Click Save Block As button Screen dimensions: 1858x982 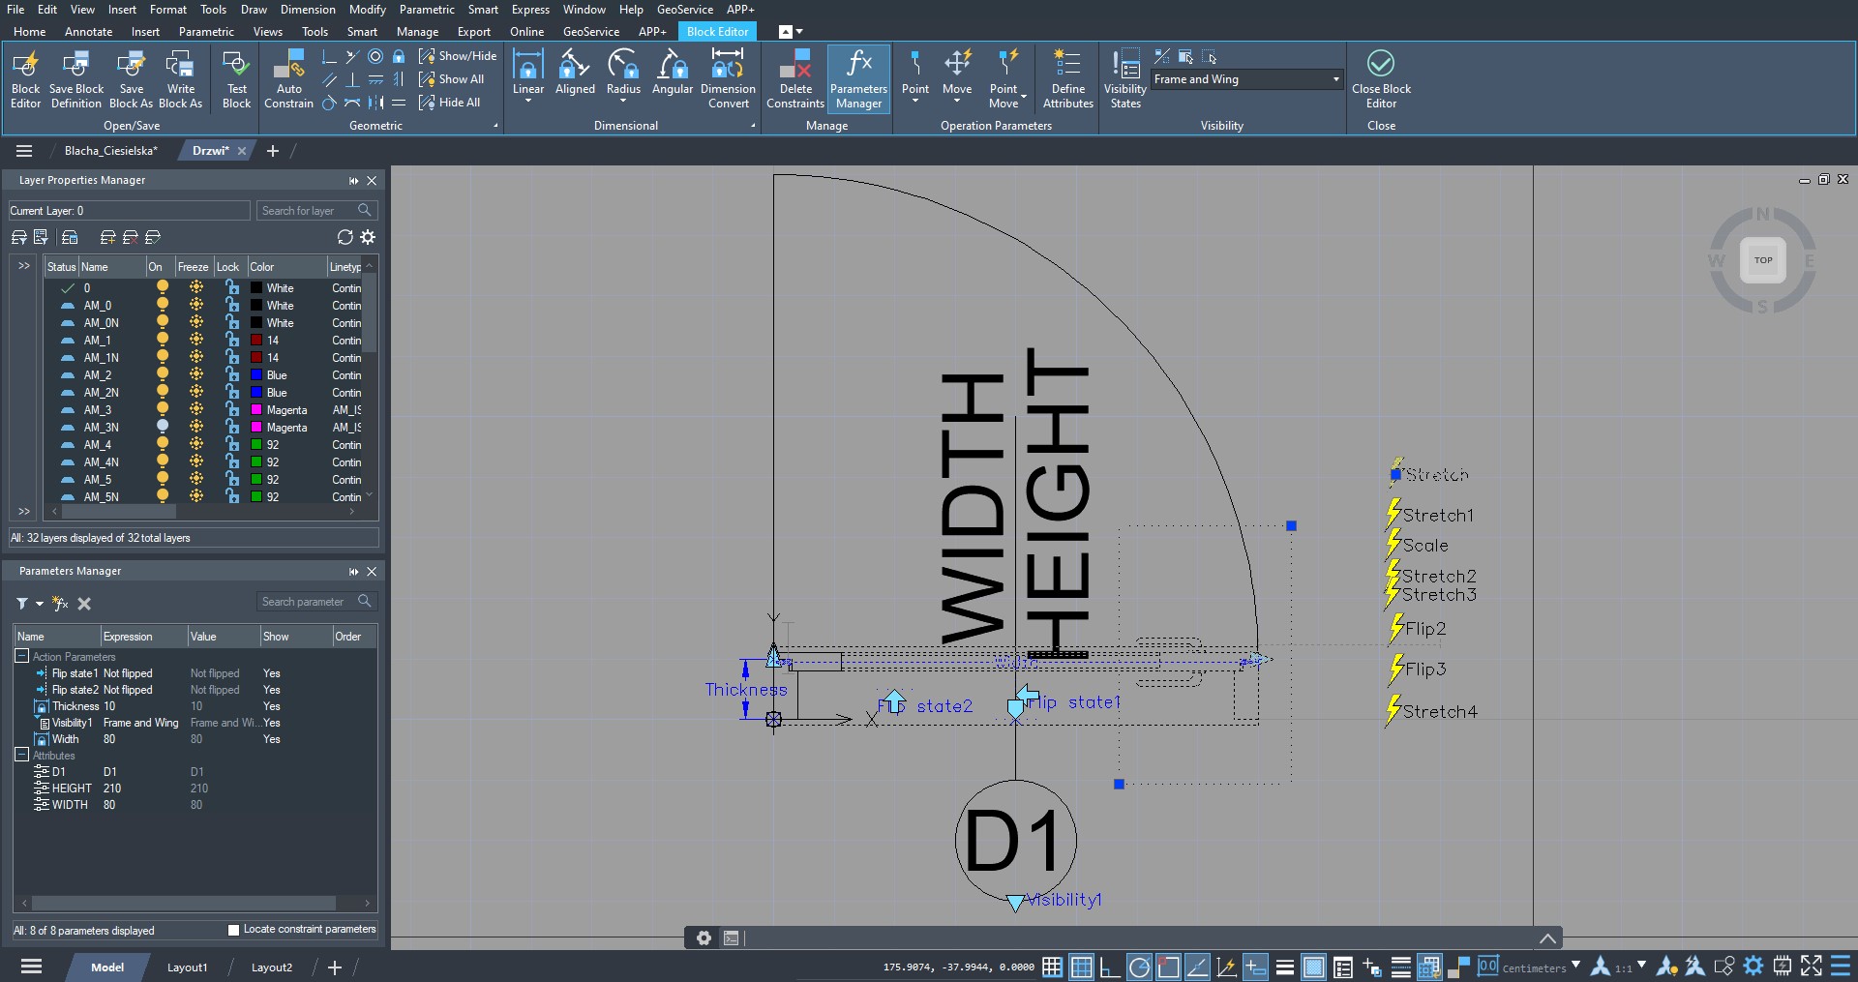(131, 79)
